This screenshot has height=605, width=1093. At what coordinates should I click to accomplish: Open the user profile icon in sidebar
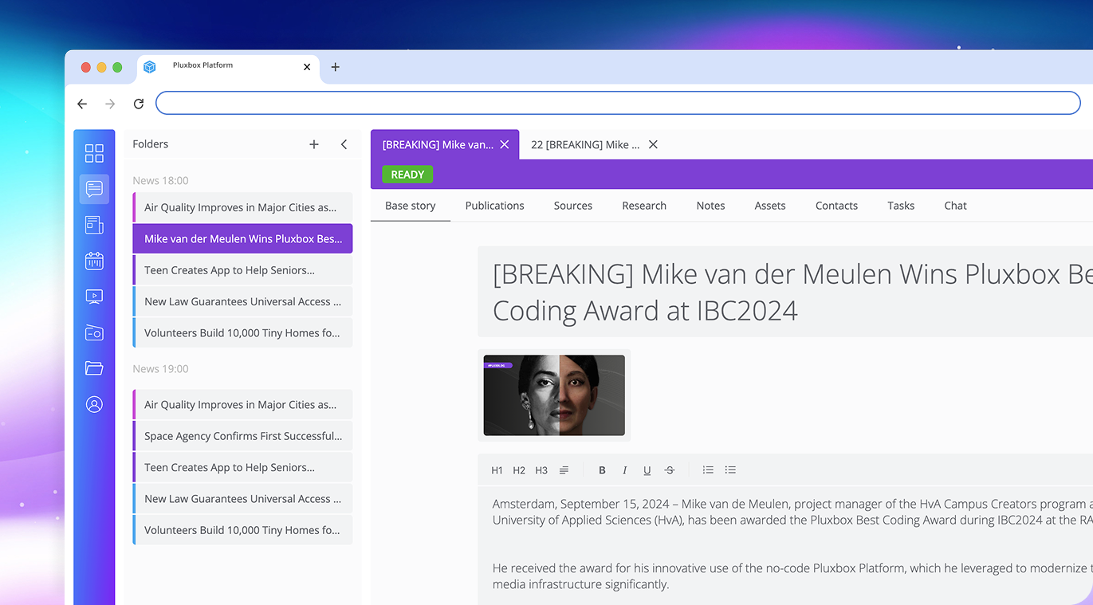[x=94, y=405]
